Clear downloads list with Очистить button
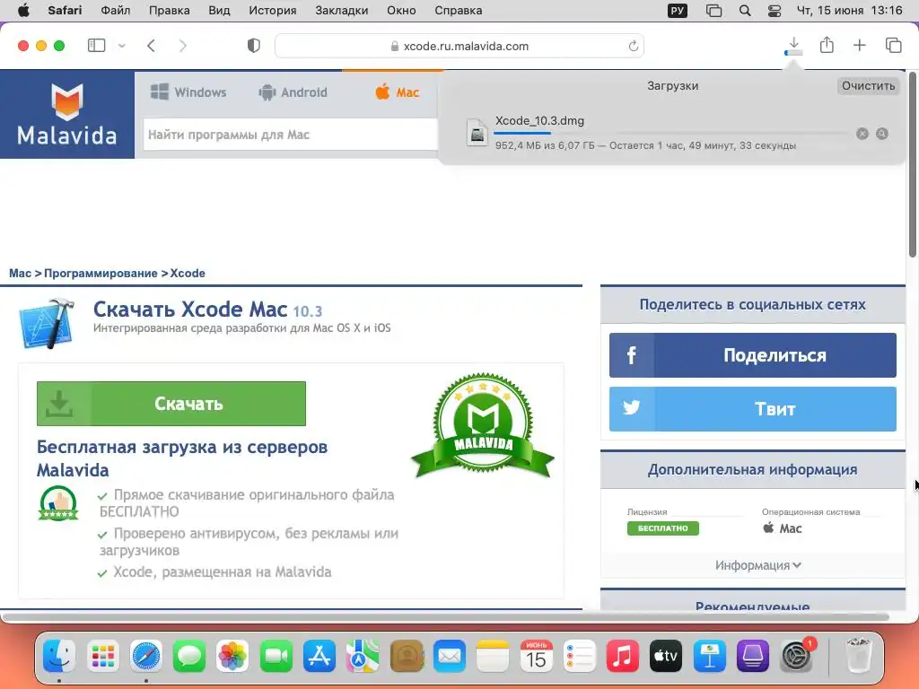 (868, 85)
